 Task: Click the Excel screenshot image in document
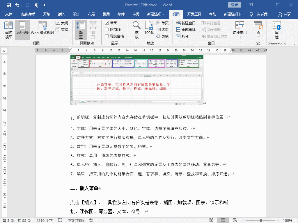click(137, 80)
